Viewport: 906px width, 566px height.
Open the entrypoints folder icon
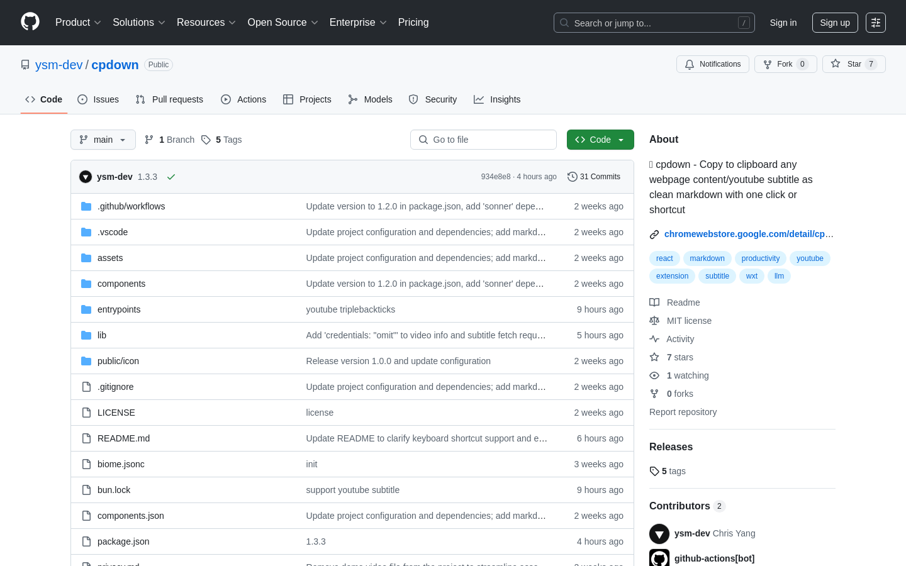tap(86, 309)
